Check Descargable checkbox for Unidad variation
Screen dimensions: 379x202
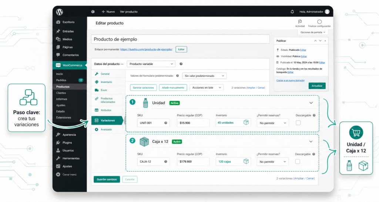click(x=298, y=123)
